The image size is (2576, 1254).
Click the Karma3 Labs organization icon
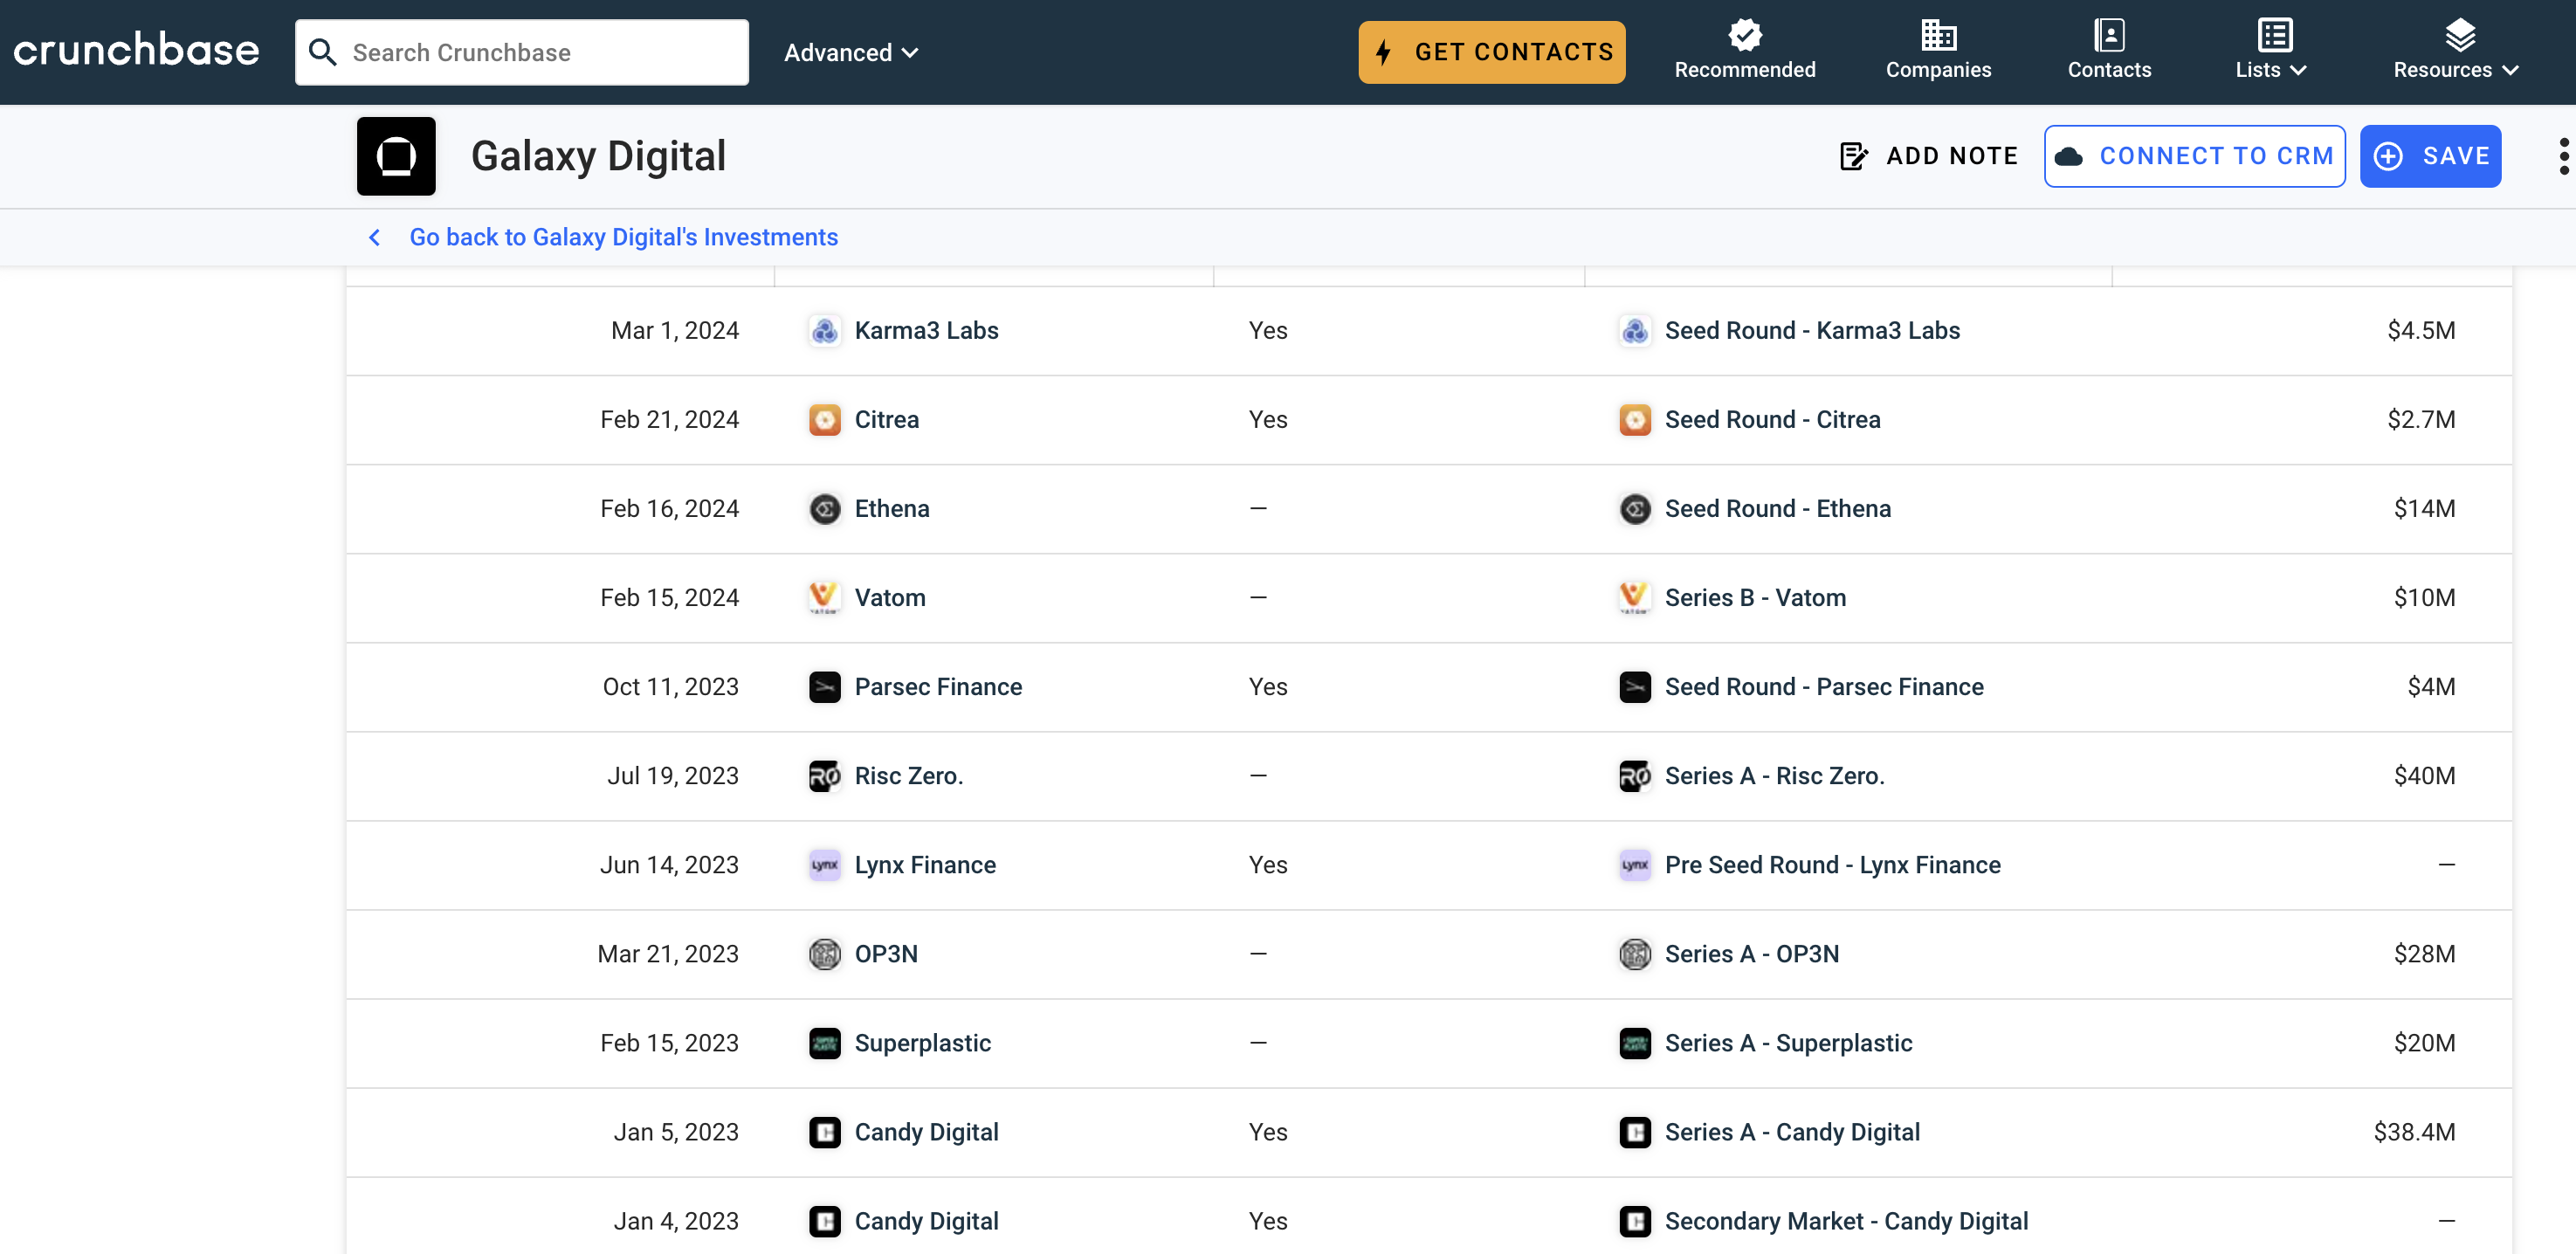[x=824, y=331]
